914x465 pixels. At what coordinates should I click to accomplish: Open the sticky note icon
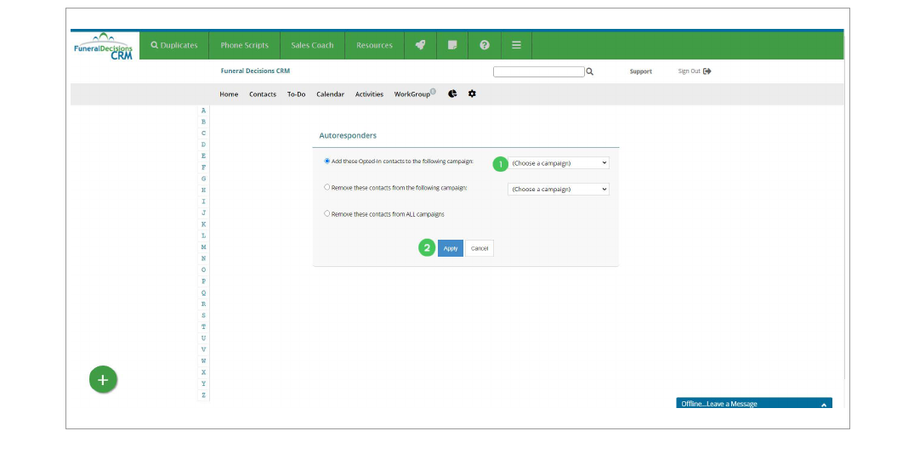click(x=452, y=45)
